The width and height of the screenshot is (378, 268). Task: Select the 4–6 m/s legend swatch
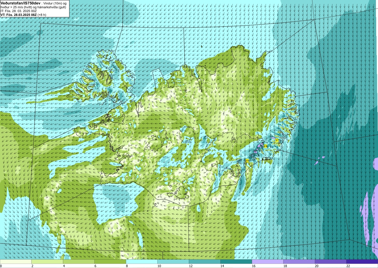[x=79, y=262]
